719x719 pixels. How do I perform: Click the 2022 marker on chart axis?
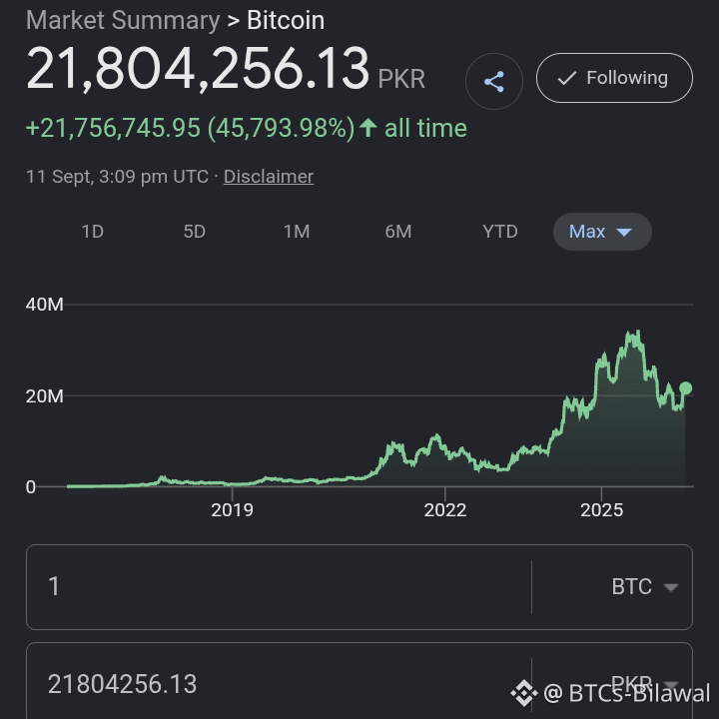click(444, 510)
